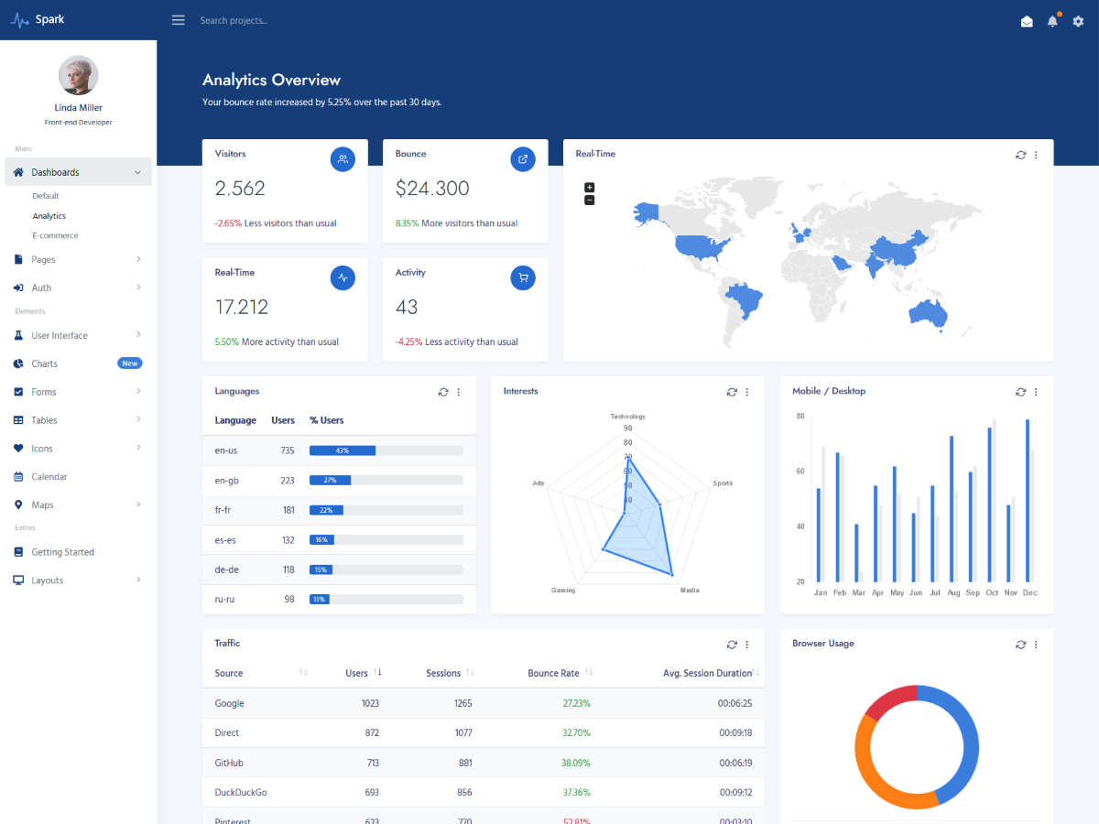
Task: Click the external-link icon on the Bounce card
Action: click(523, 158)
